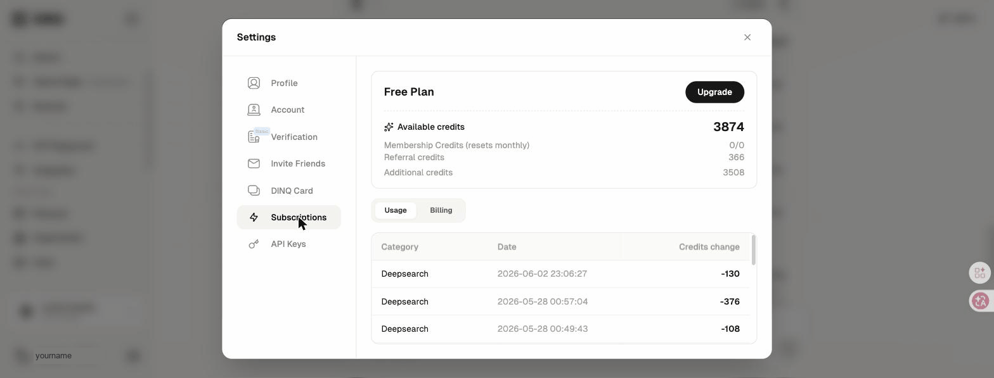Click the Referral credits label
This screenshot has width=994, height=378.
(x=414, y=158)
